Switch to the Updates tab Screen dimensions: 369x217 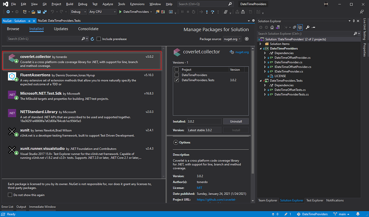coord(61,29)
